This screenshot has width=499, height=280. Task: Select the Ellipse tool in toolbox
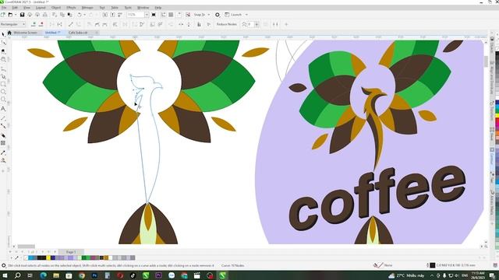click(3, 92)
